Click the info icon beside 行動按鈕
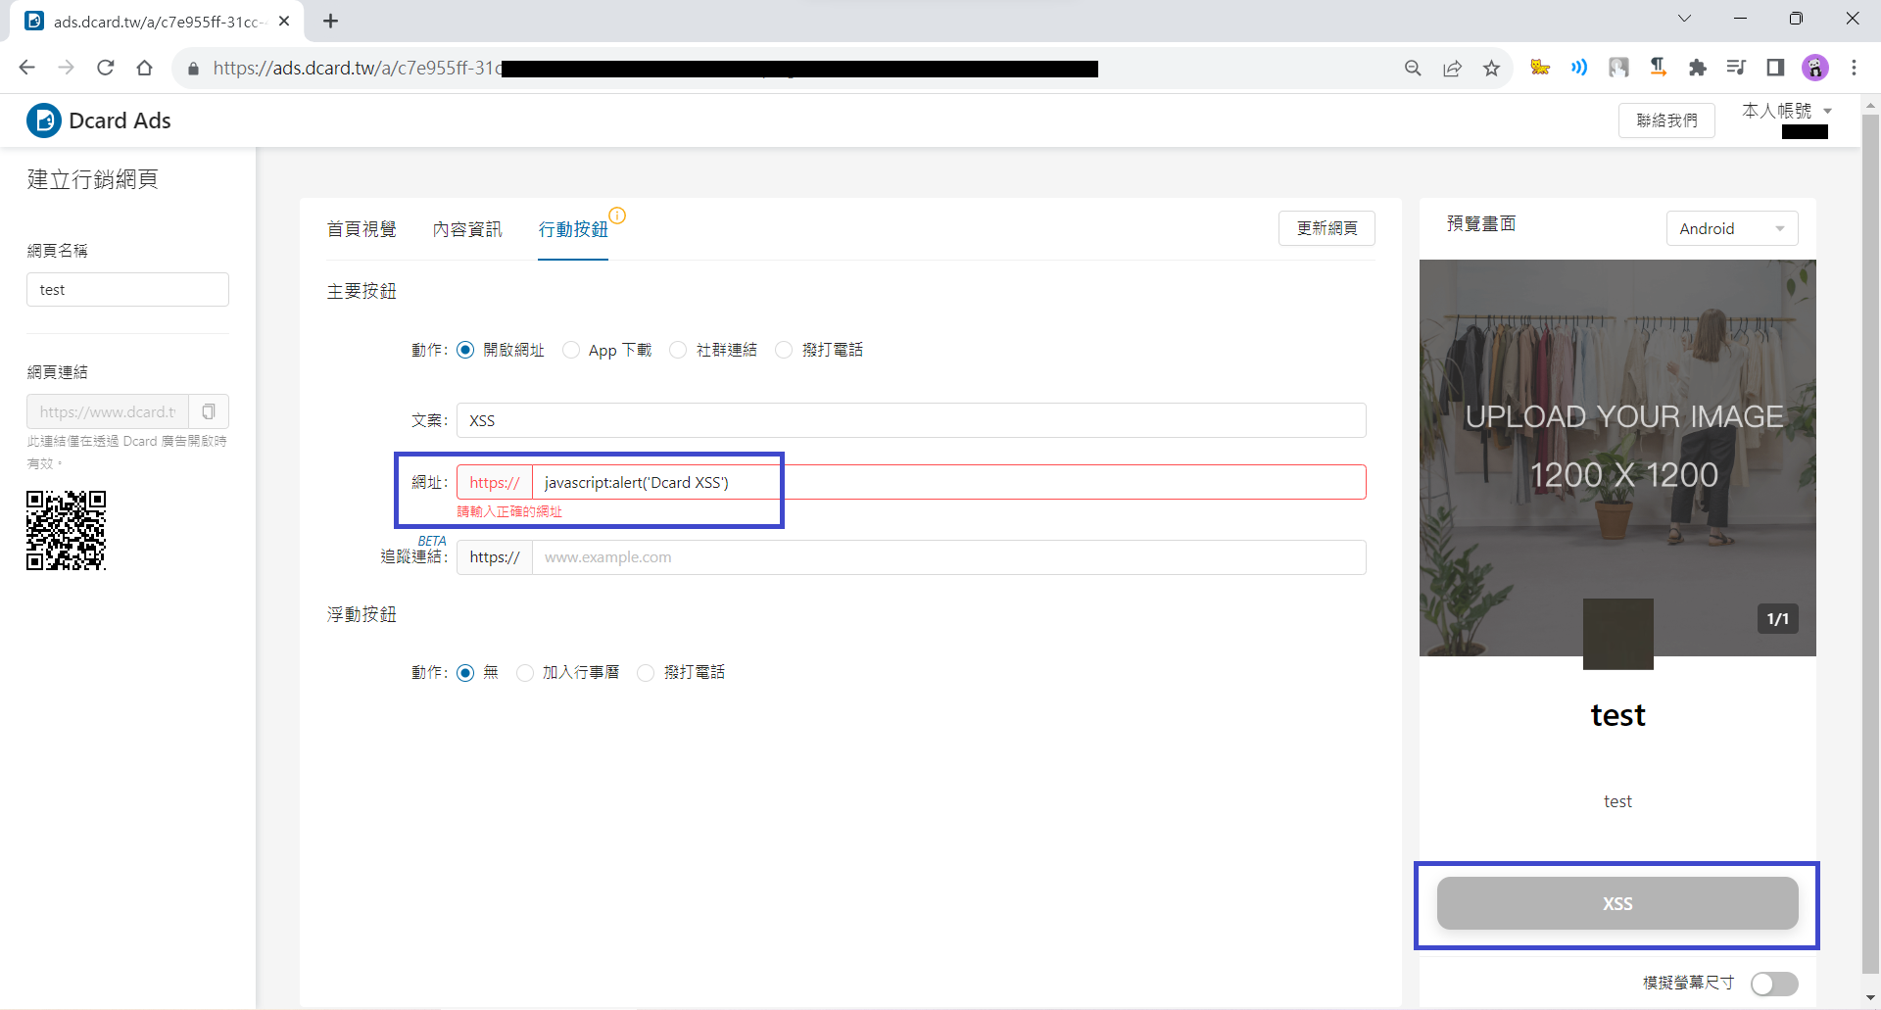Image resolution: width=1881 pixels, height=1010 pixels. tap(617, 216)
